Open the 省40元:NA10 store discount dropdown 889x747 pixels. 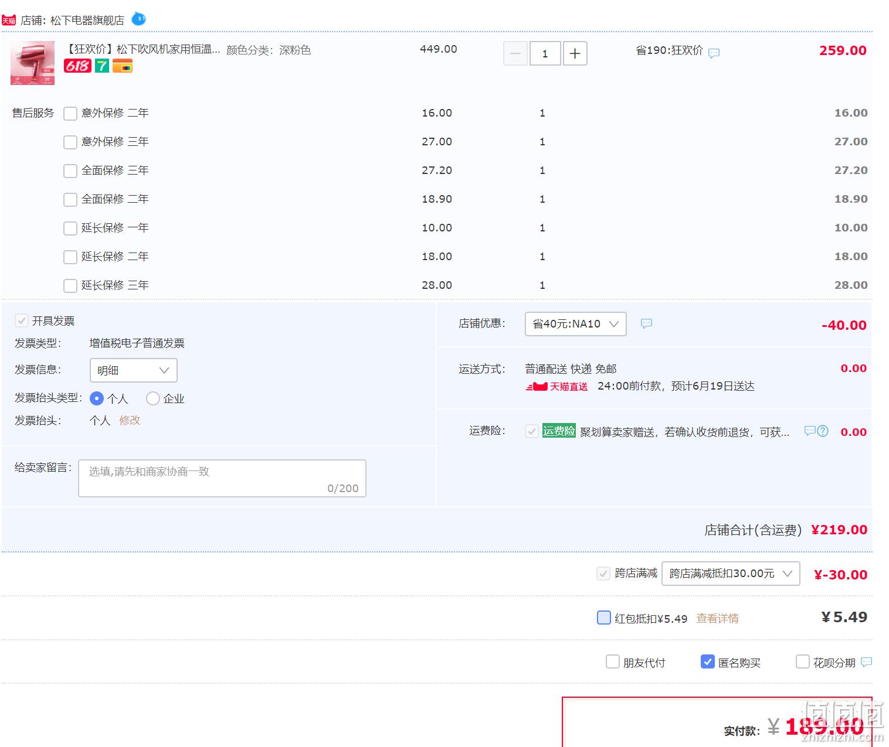point(576,323)
